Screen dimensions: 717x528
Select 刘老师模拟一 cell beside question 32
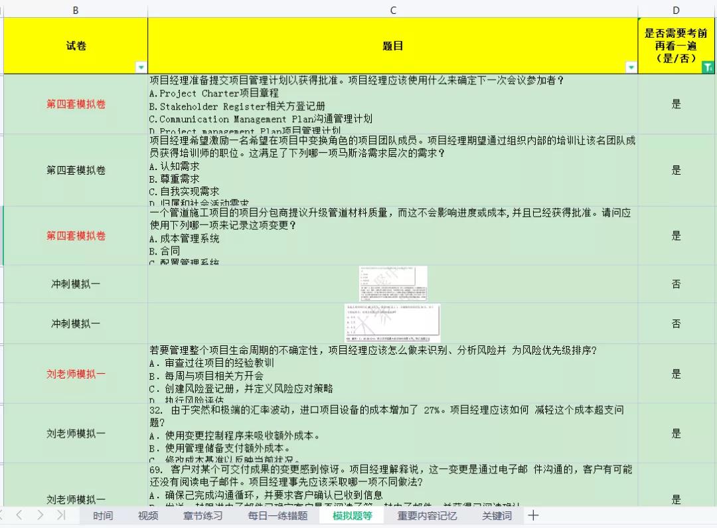(76, 433)
